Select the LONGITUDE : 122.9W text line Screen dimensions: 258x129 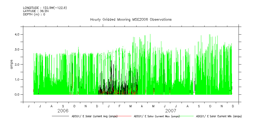click(45, 8)
